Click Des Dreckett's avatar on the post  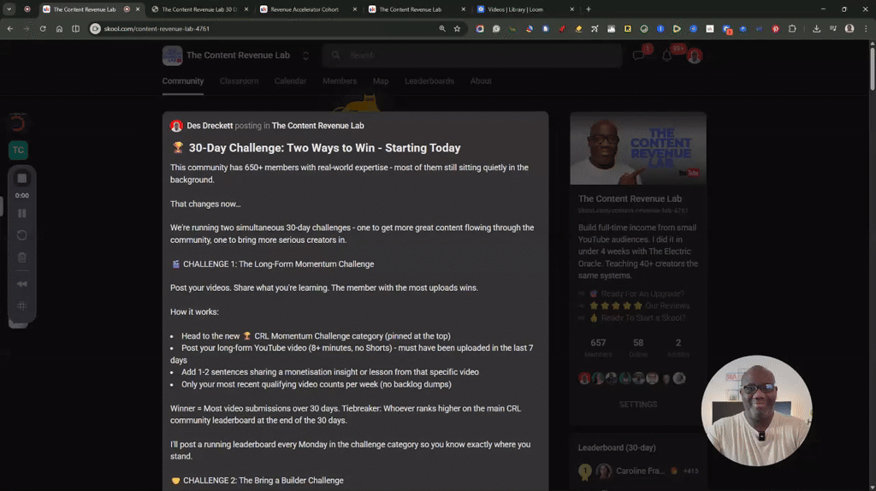tap(176, 126)
